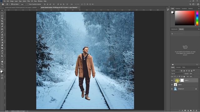Switch to the Channels tab
Image resolution: width=200 pixels, height=112 pixels.
tap(178, 67)
